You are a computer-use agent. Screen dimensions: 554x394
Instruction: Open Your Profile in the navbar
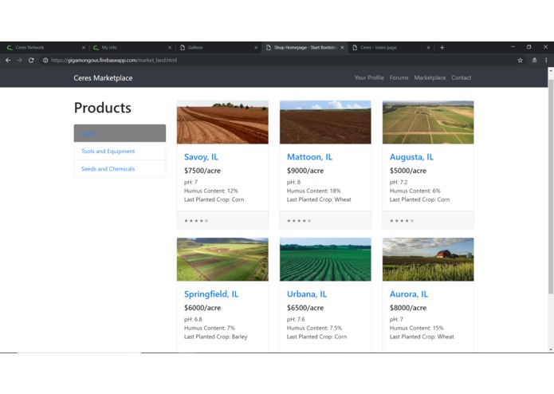pos(369,77)
